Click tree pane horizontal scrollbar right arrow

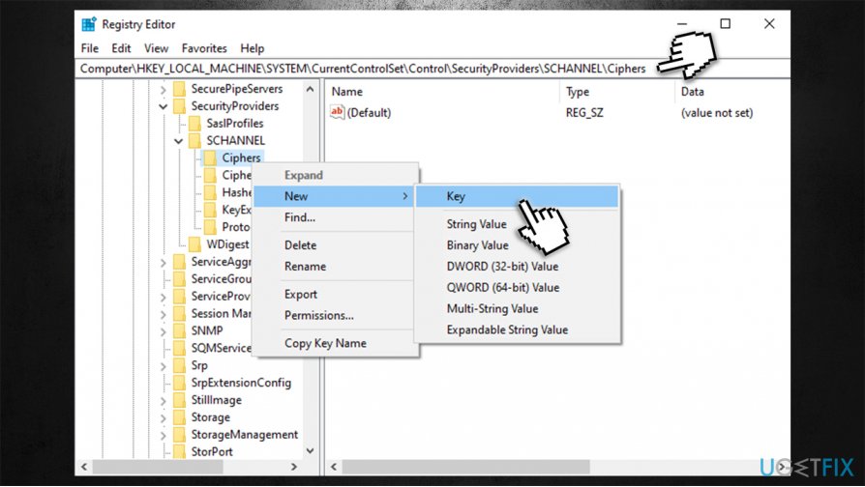(x=294, y=467)
